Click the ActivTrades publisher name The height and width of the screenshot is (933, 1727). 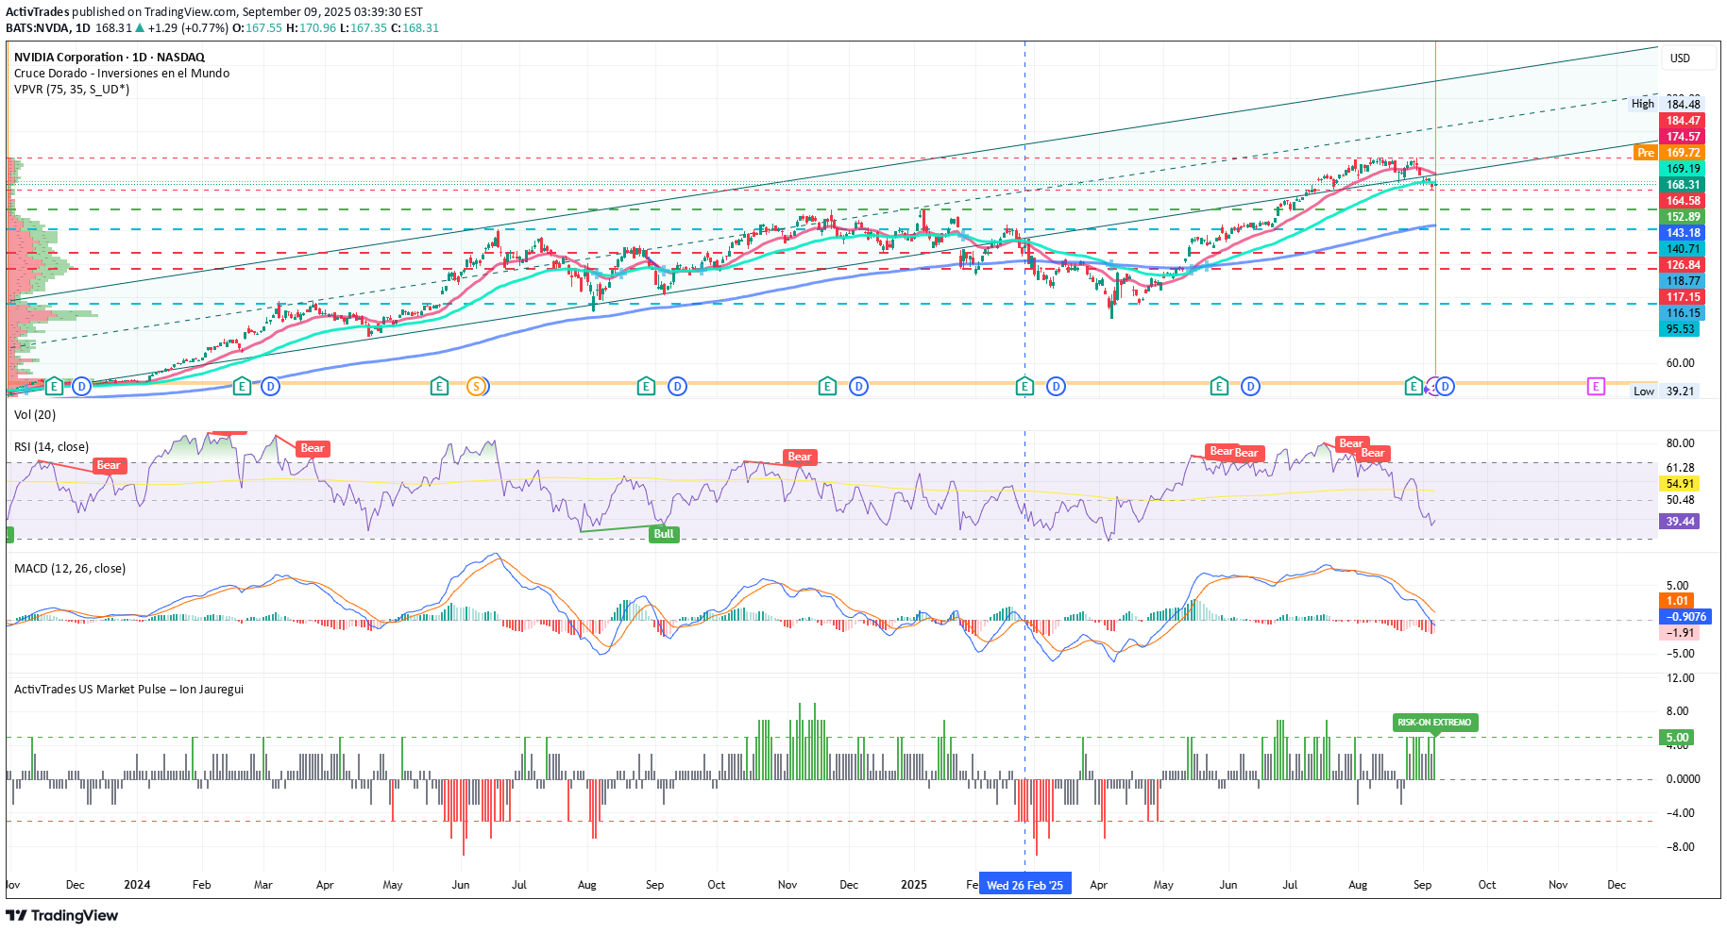pyautogui.click(x=38, y=12)
